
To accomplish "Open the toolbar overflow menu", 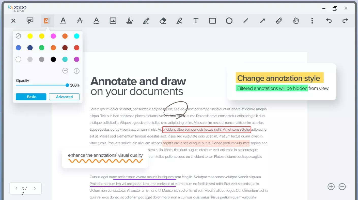I will [312, 21].
